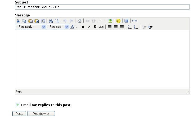
Task: Click the Copy icon
Action: click(x=24, y=21)
